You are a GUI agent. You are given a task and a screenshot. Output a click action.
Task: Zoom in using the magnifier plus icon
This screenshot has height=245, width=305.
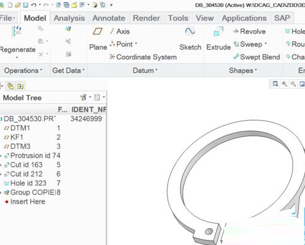[x=284, y=84]
